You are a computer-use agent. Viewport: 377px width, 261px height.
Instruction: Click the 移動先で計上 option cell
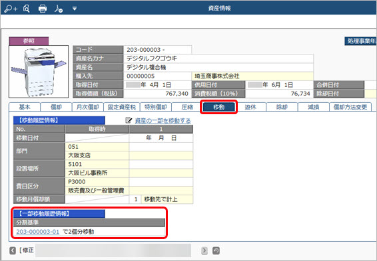pyautogui.click(x=167, y=199)
